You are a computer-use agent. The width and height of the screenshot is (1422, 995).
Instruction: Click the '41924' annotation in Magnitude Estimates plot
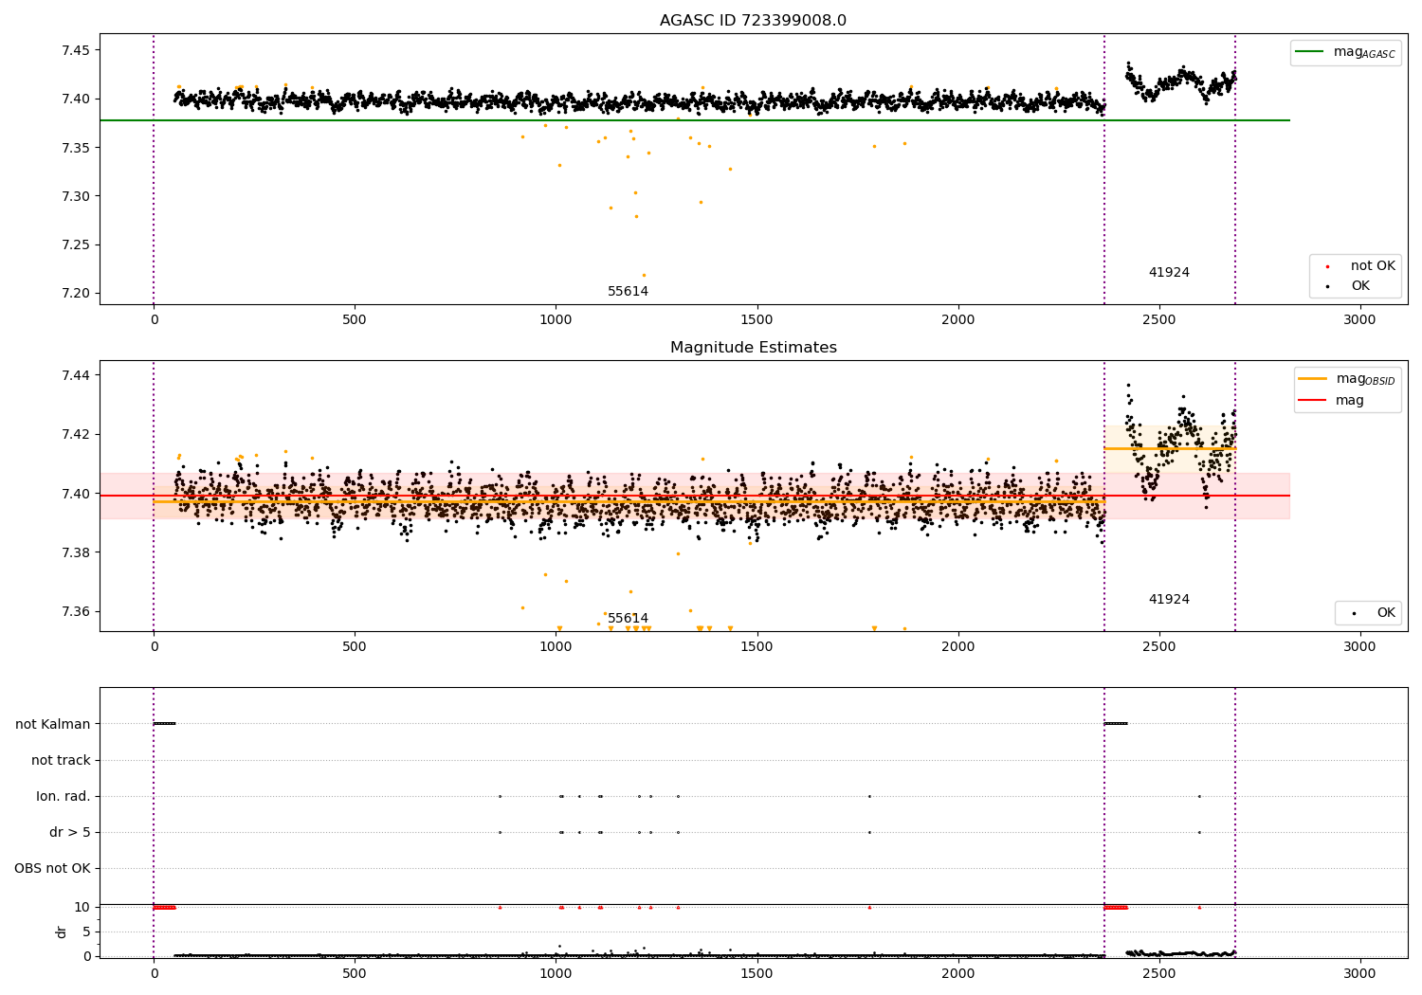pos(1169,600)
